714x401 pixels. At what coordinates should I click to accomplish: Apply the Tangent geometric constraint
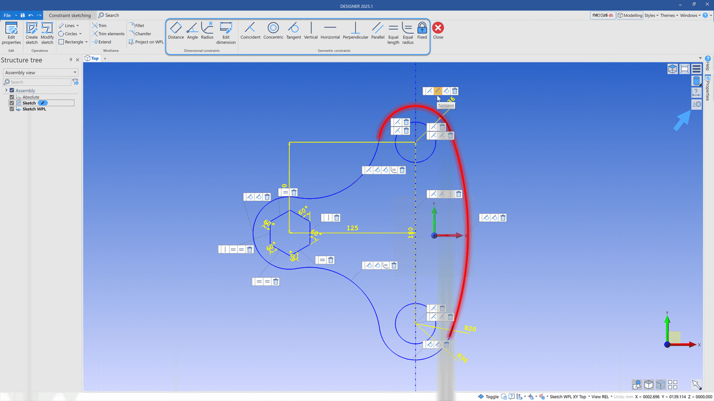pos(293,31)
